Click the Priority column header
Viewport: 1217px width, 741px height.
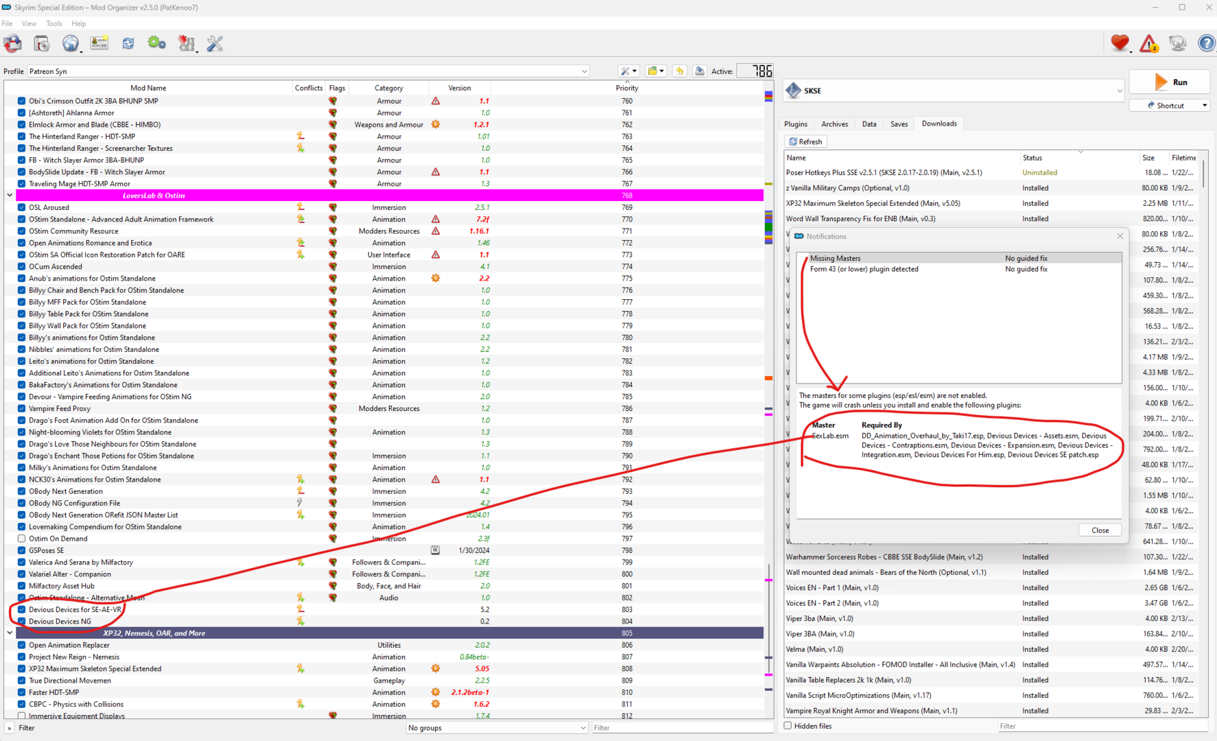(627, 88)
